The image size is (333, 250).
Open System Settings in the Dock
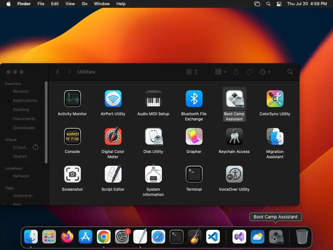pos(122,236)
